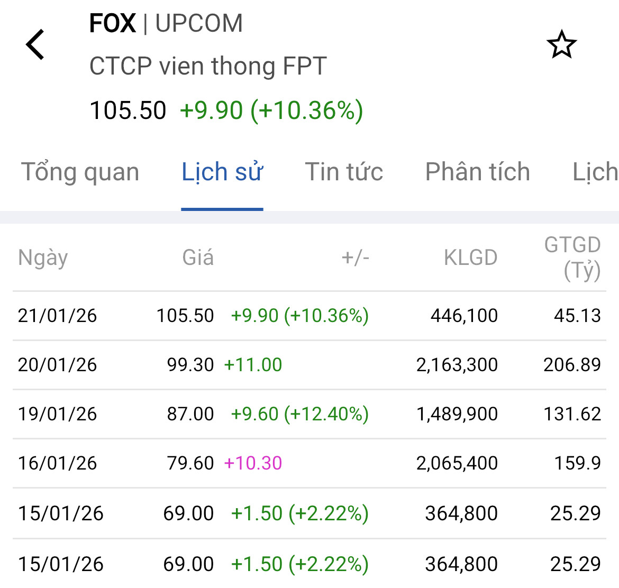Screen dimensions: 619x588
Task: Click the Giá column header
Action: (198, 258)
